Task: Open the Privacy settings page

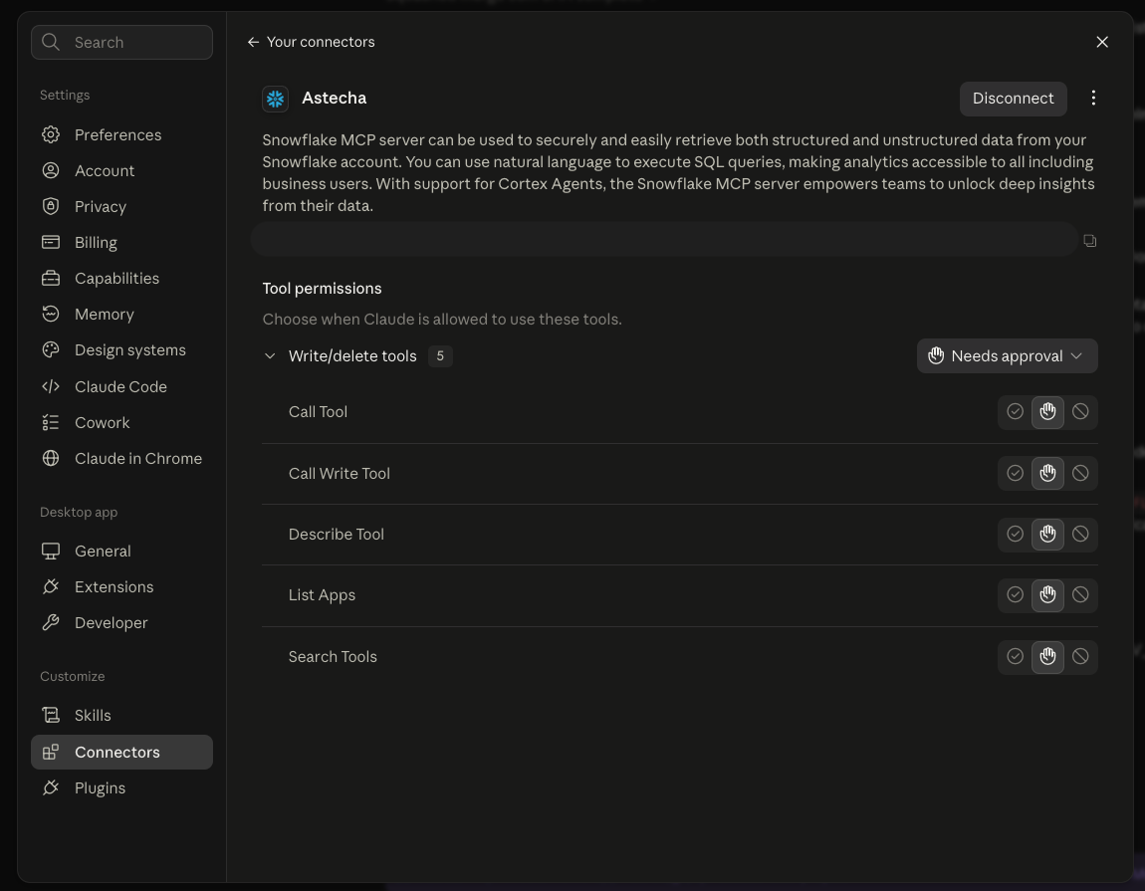Action: pyautogui.click(x=121, y=206)
